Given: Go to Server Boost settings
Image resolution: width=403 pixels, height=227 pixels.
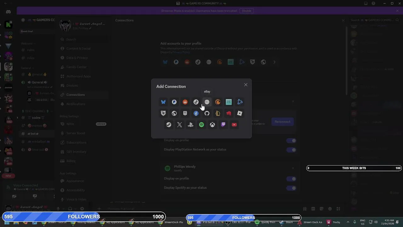Looking at the screenshot, I should pos(83,133).
